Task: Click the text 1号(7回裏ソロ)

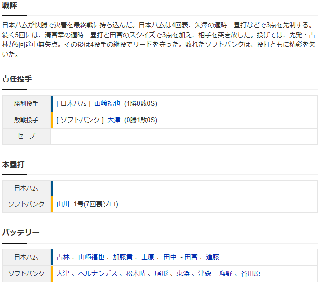Action: (x=96, y=204)
